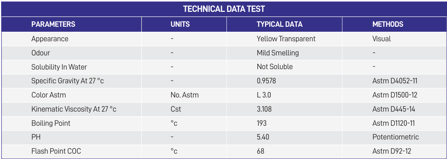The image size is (447, 159).
Task: Click the Mild Smelling value
Action: [x=278, y=53]
